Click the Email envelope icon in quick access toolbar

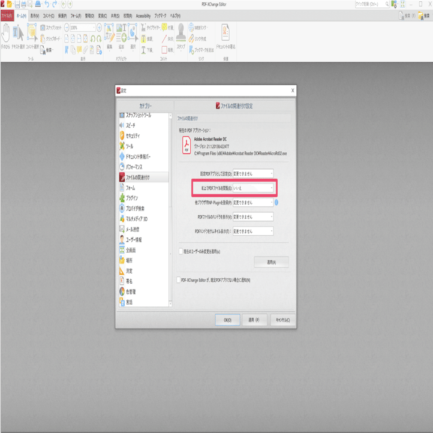tap(30, 4)
